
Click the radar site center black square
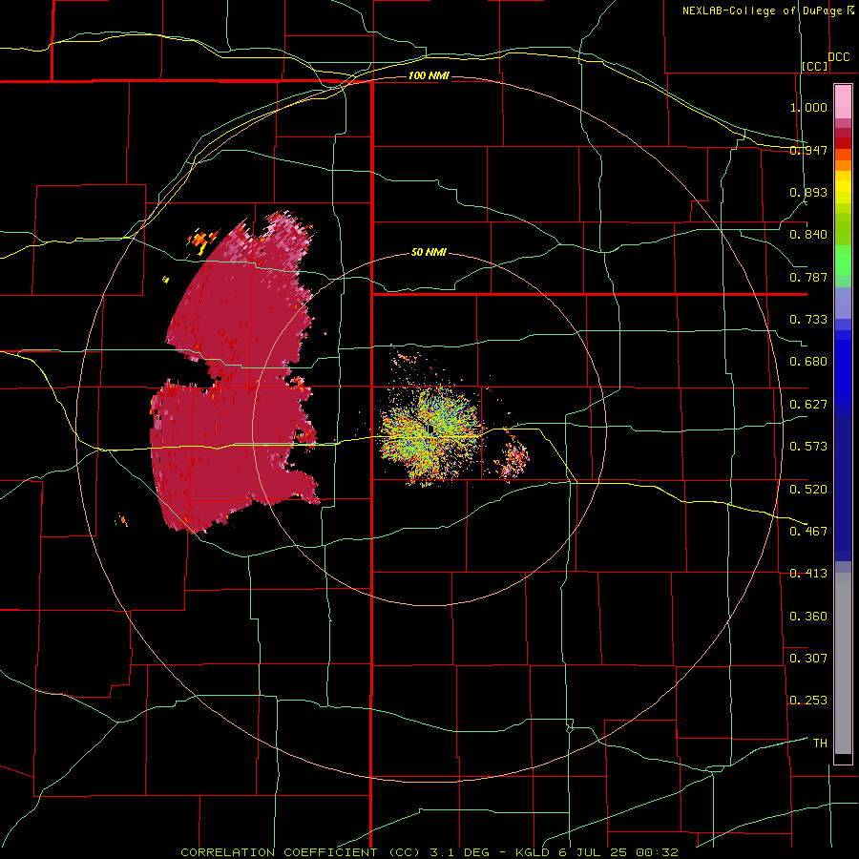(430, 429)
